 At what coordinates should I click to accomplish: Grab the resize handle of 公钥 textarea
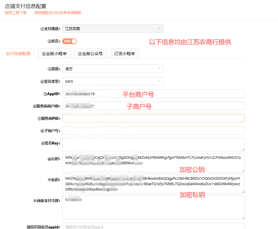(x=243, y=171)
